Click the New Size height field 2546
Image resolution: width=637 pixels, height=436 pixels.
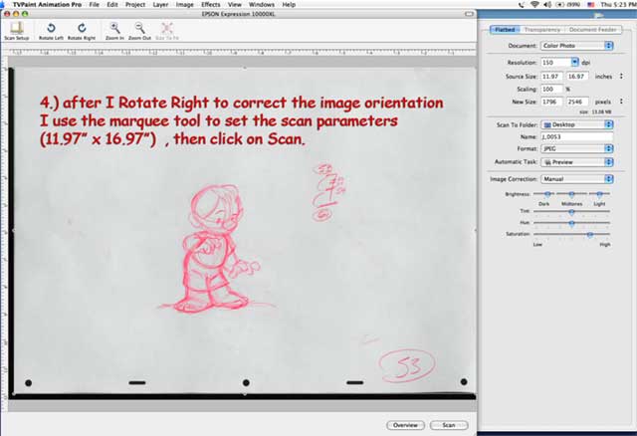[x=577, y=102]
